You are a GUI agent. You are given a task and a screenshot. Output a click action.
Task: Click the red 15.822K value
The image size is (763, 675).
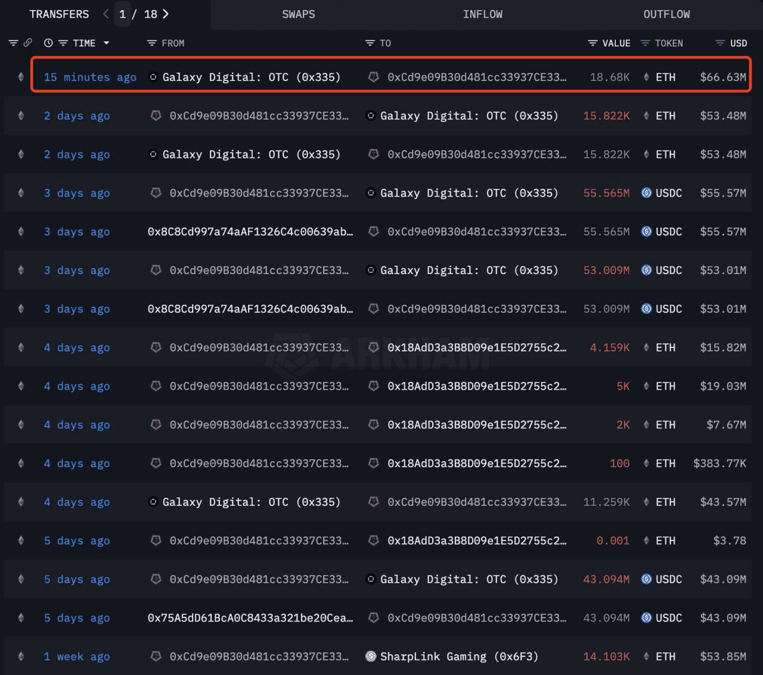[606, 116]
